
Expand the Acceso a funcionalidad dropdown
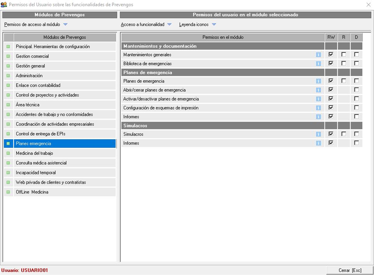169,25
